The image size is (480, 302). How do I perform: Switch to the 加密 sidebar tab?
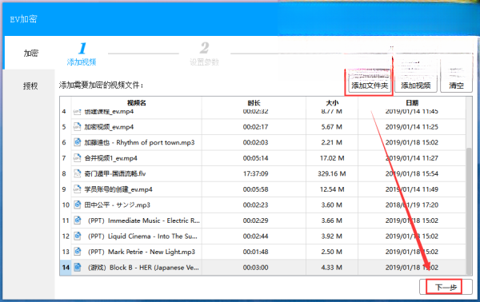30,54
